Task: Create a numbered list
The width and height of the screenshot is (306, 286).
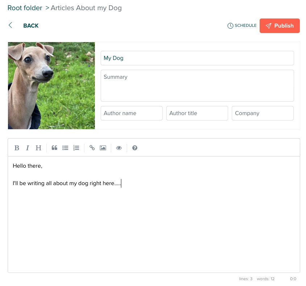Action: [x=76, y=148]
